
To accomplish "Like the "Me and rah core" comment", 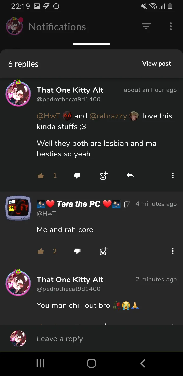I will point(41,251).
